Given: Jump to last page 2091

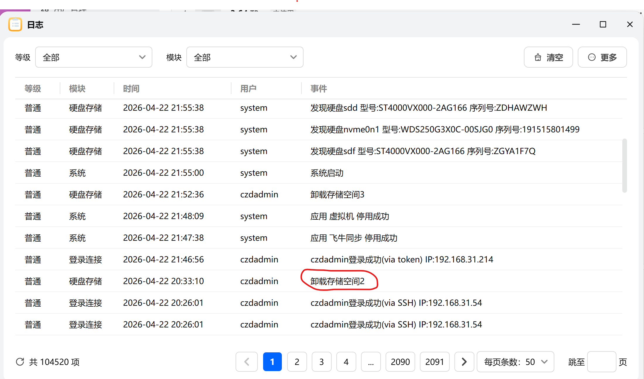Looking at the screenshot, I should coord(435,362).
